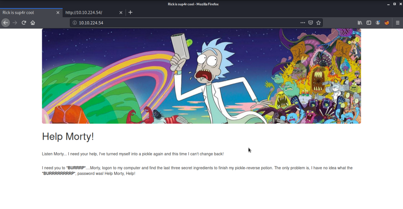This screenshot has width=403, height=209.
Task: Open page actions three-dot menu
Action: pyautogui.click(x=303, y=23)
